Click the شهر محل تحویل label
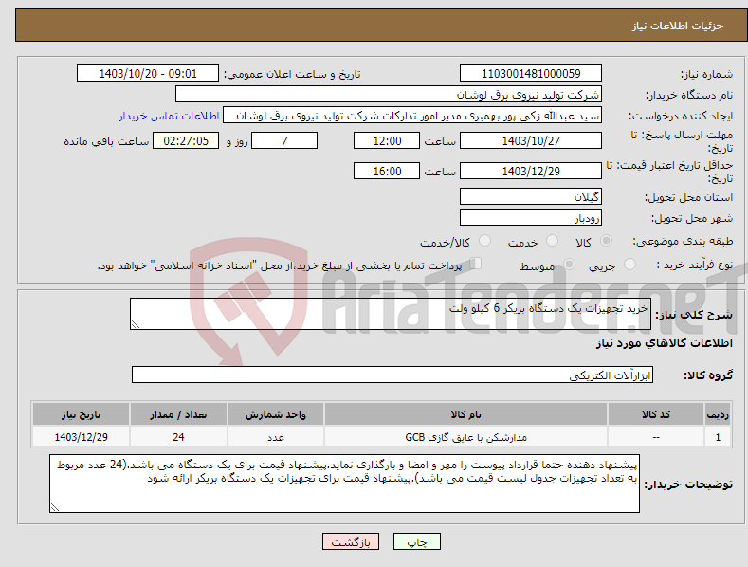Viewport: 748px width, 567px height. (x=692, y=219)
